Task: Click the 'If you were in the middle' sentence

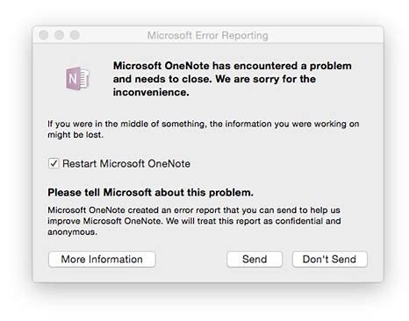Action: (x=204, y=124)
